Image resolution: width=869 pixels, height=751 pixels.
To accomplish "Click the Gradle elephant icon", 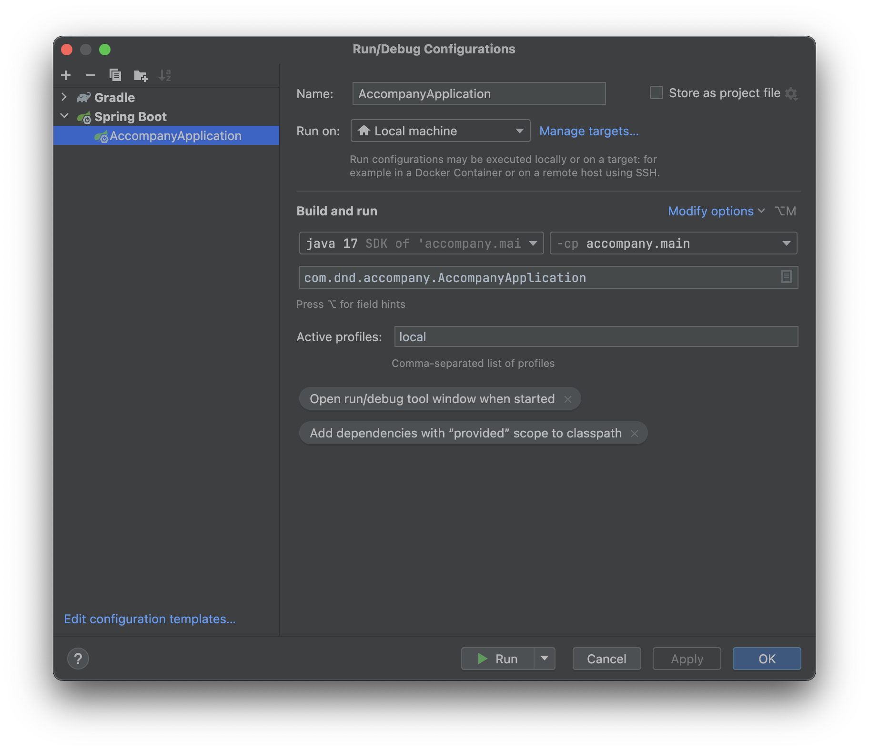I will [84, 98].
